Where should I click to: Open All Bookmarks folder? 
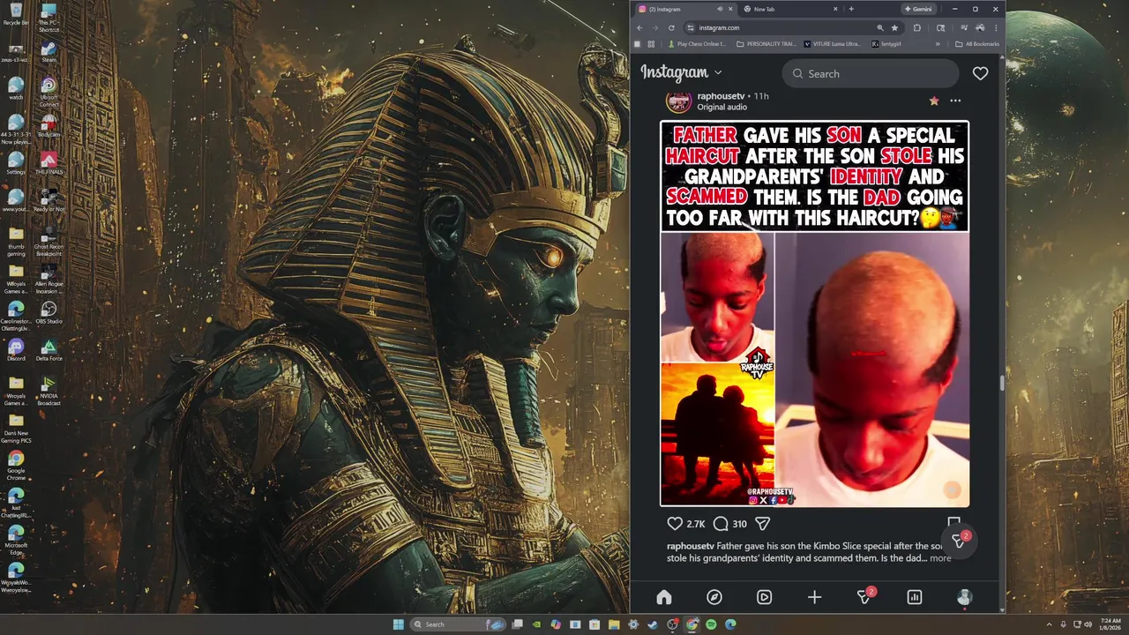tap(977, 44)
